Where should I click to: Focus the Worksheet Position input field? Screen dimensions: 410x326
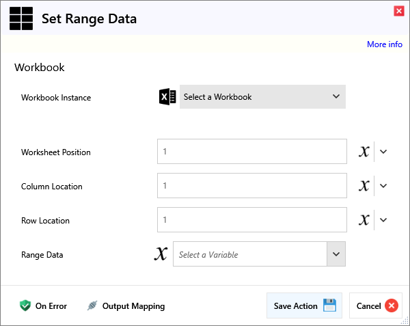pos(251,152)
